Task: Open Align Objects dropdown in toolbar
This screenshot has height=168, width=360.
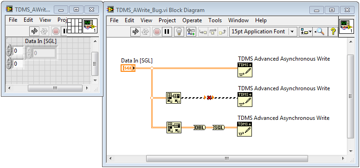Action: (306, 31)
